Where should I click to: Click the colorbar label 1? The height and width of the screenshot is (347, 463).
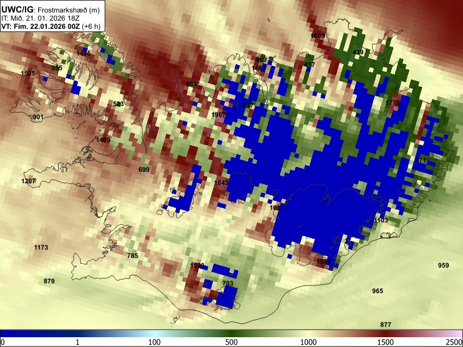coord(77,342)
